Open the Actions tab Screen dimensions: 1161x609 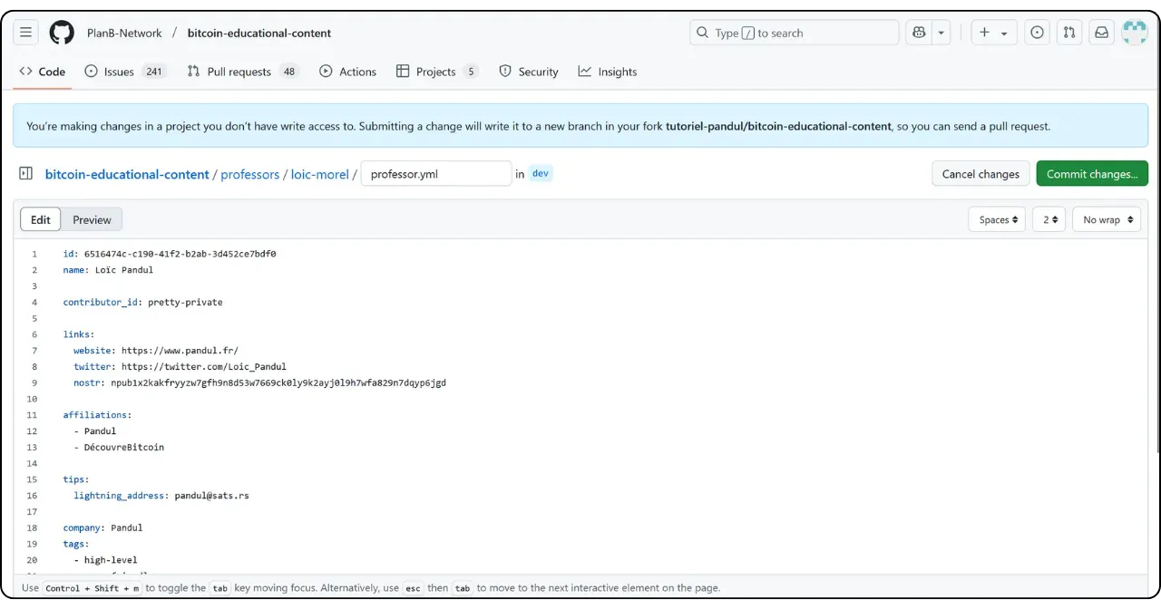pyautogui.click(x=347, y=72)
